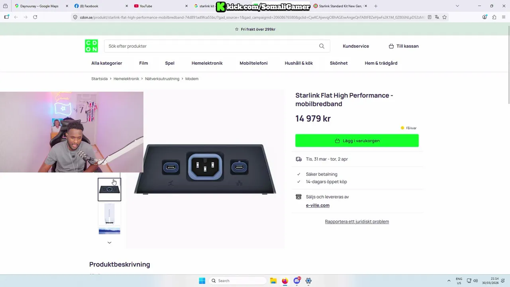Open Alla kategorier menu

[x=107, y=63]
